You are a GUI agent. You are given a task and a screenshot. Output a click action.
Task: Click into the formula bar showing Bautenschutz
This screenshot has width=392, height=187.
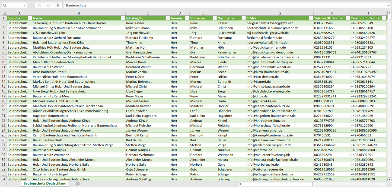[x=217, y=5]
